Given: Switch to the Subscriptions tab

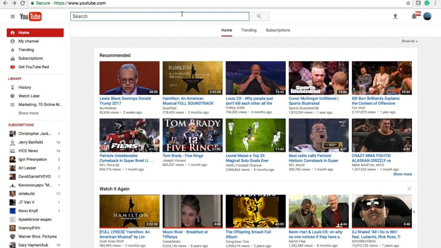Looking at the screenshot, I should pyautogui.click(x=278, y=30).
